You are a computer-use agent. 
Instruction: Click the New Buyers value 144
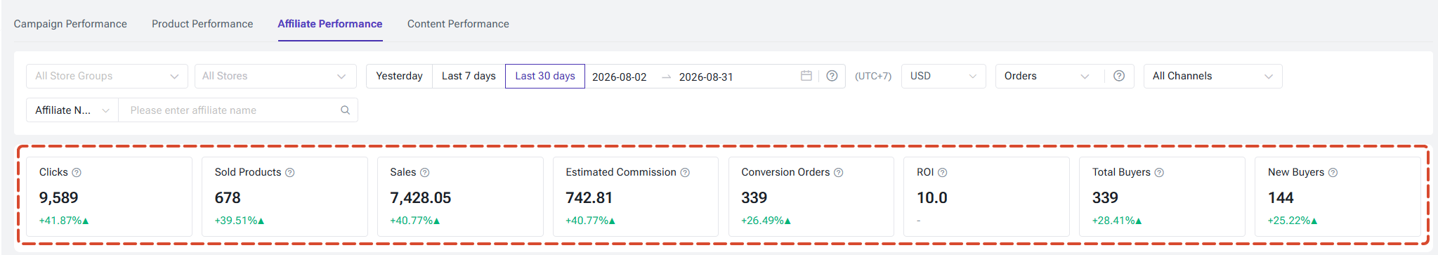tap(1281, 198)
